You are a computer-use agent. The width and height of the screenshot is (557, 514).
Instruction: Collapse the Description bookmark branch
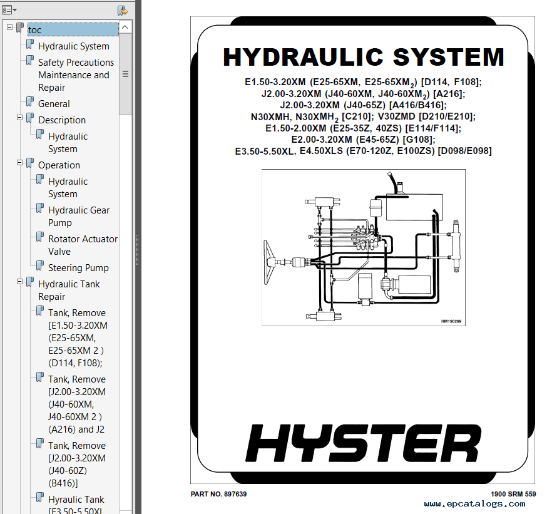19,117
